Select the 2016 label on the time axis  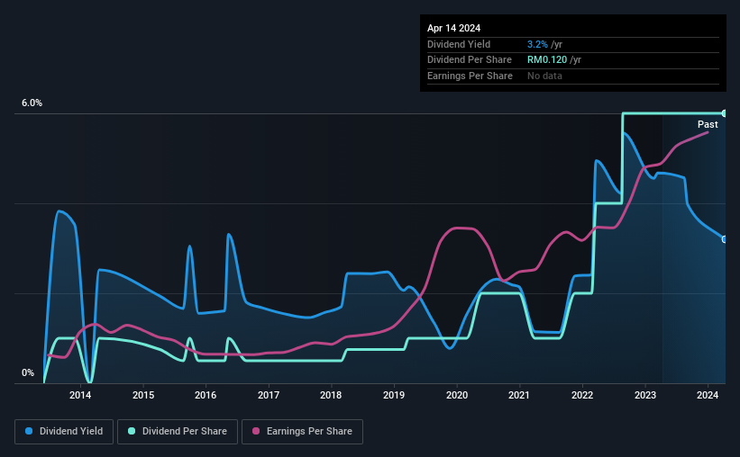tap(206, 395)
